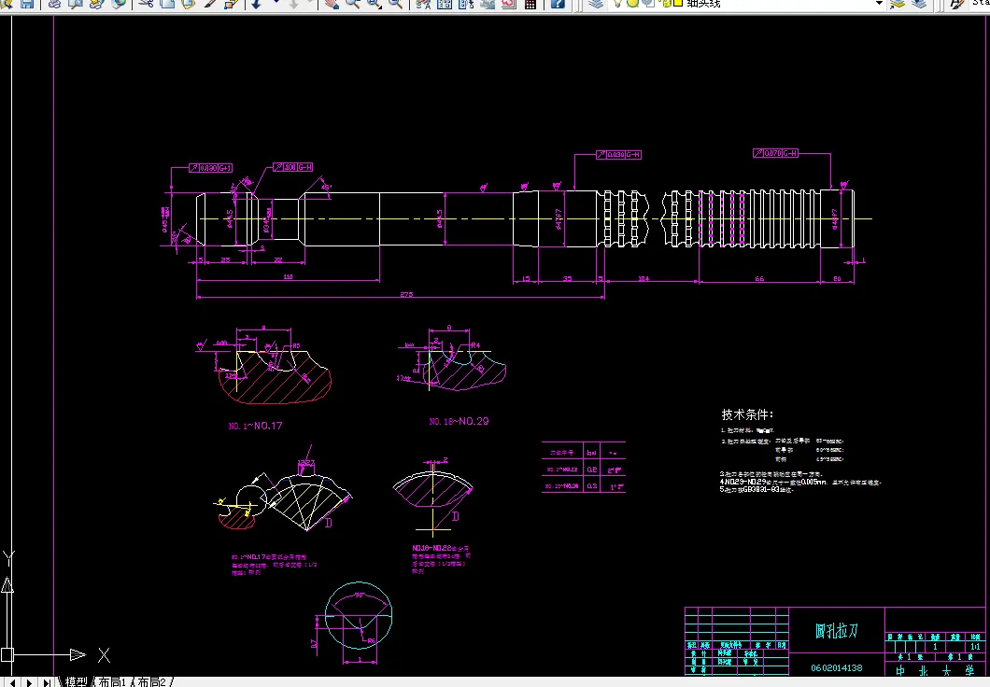
Task: Select the 0602014138 drawing number text
Action: click(x=837, y=667)
